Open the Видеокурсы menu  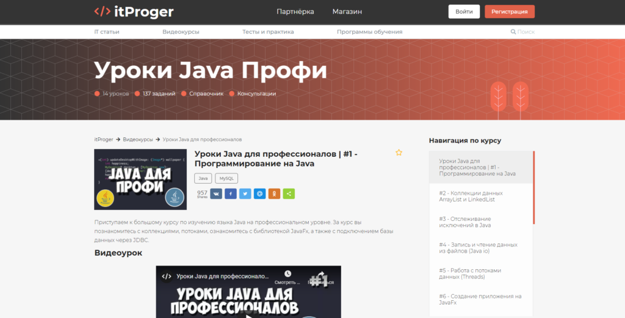pos(181,32)
